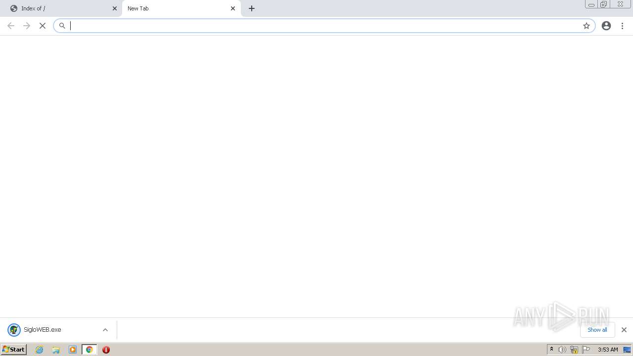Go back to the previous page
Viewport: 633px width, 356px height.
pyautogui.click(x=11, y=26)
